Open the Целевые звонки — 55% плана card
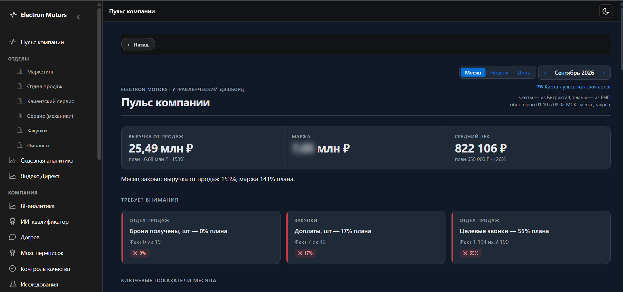The width and height of the screenshot is (623, 292). click(531, 237)
